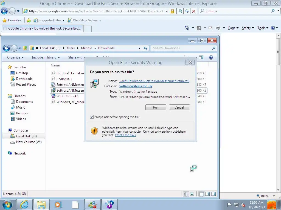Open the Tools menu in IE
The image size is (281, 210).
(x=263, y=28)
